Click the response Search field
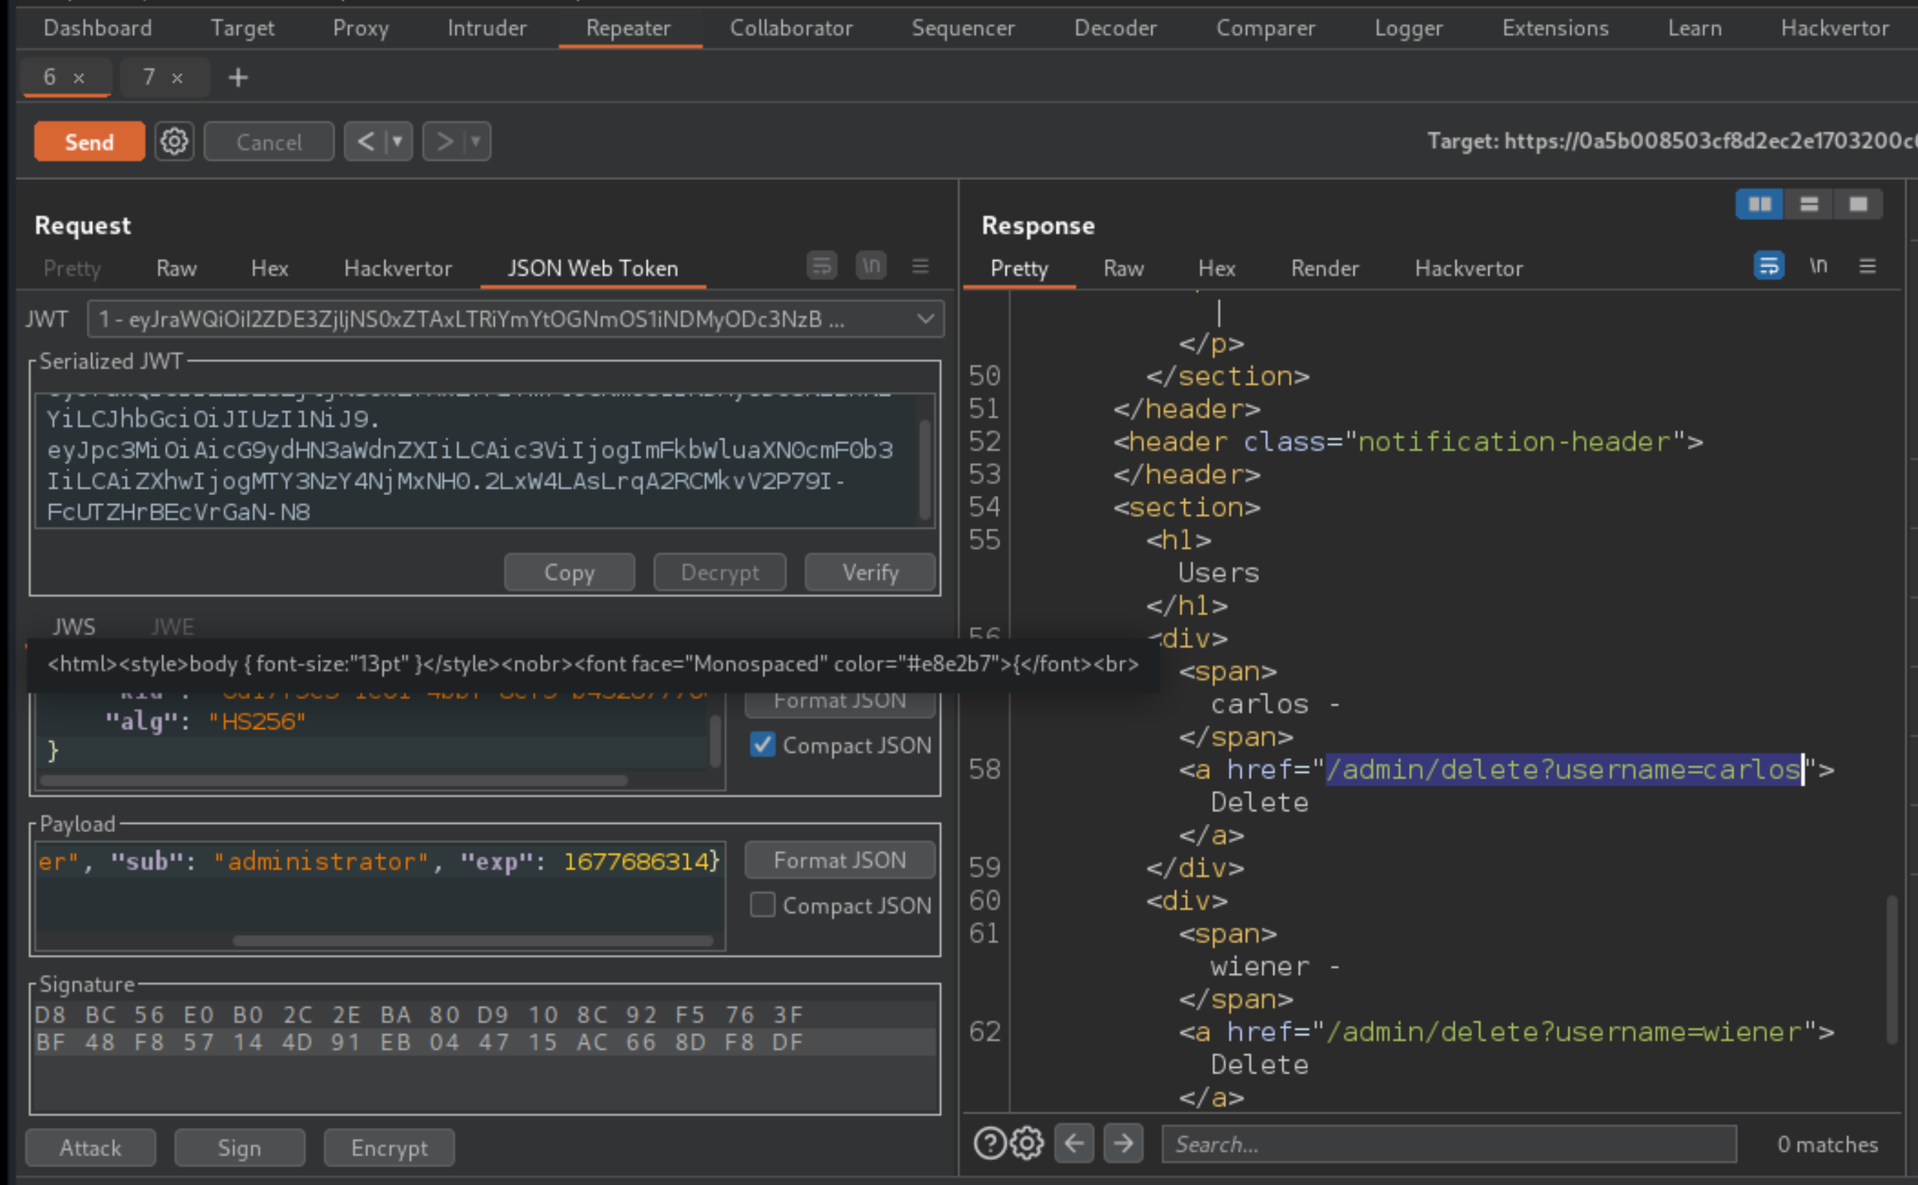This screenshot has height=1185, width=1918. (1449, 1145)
